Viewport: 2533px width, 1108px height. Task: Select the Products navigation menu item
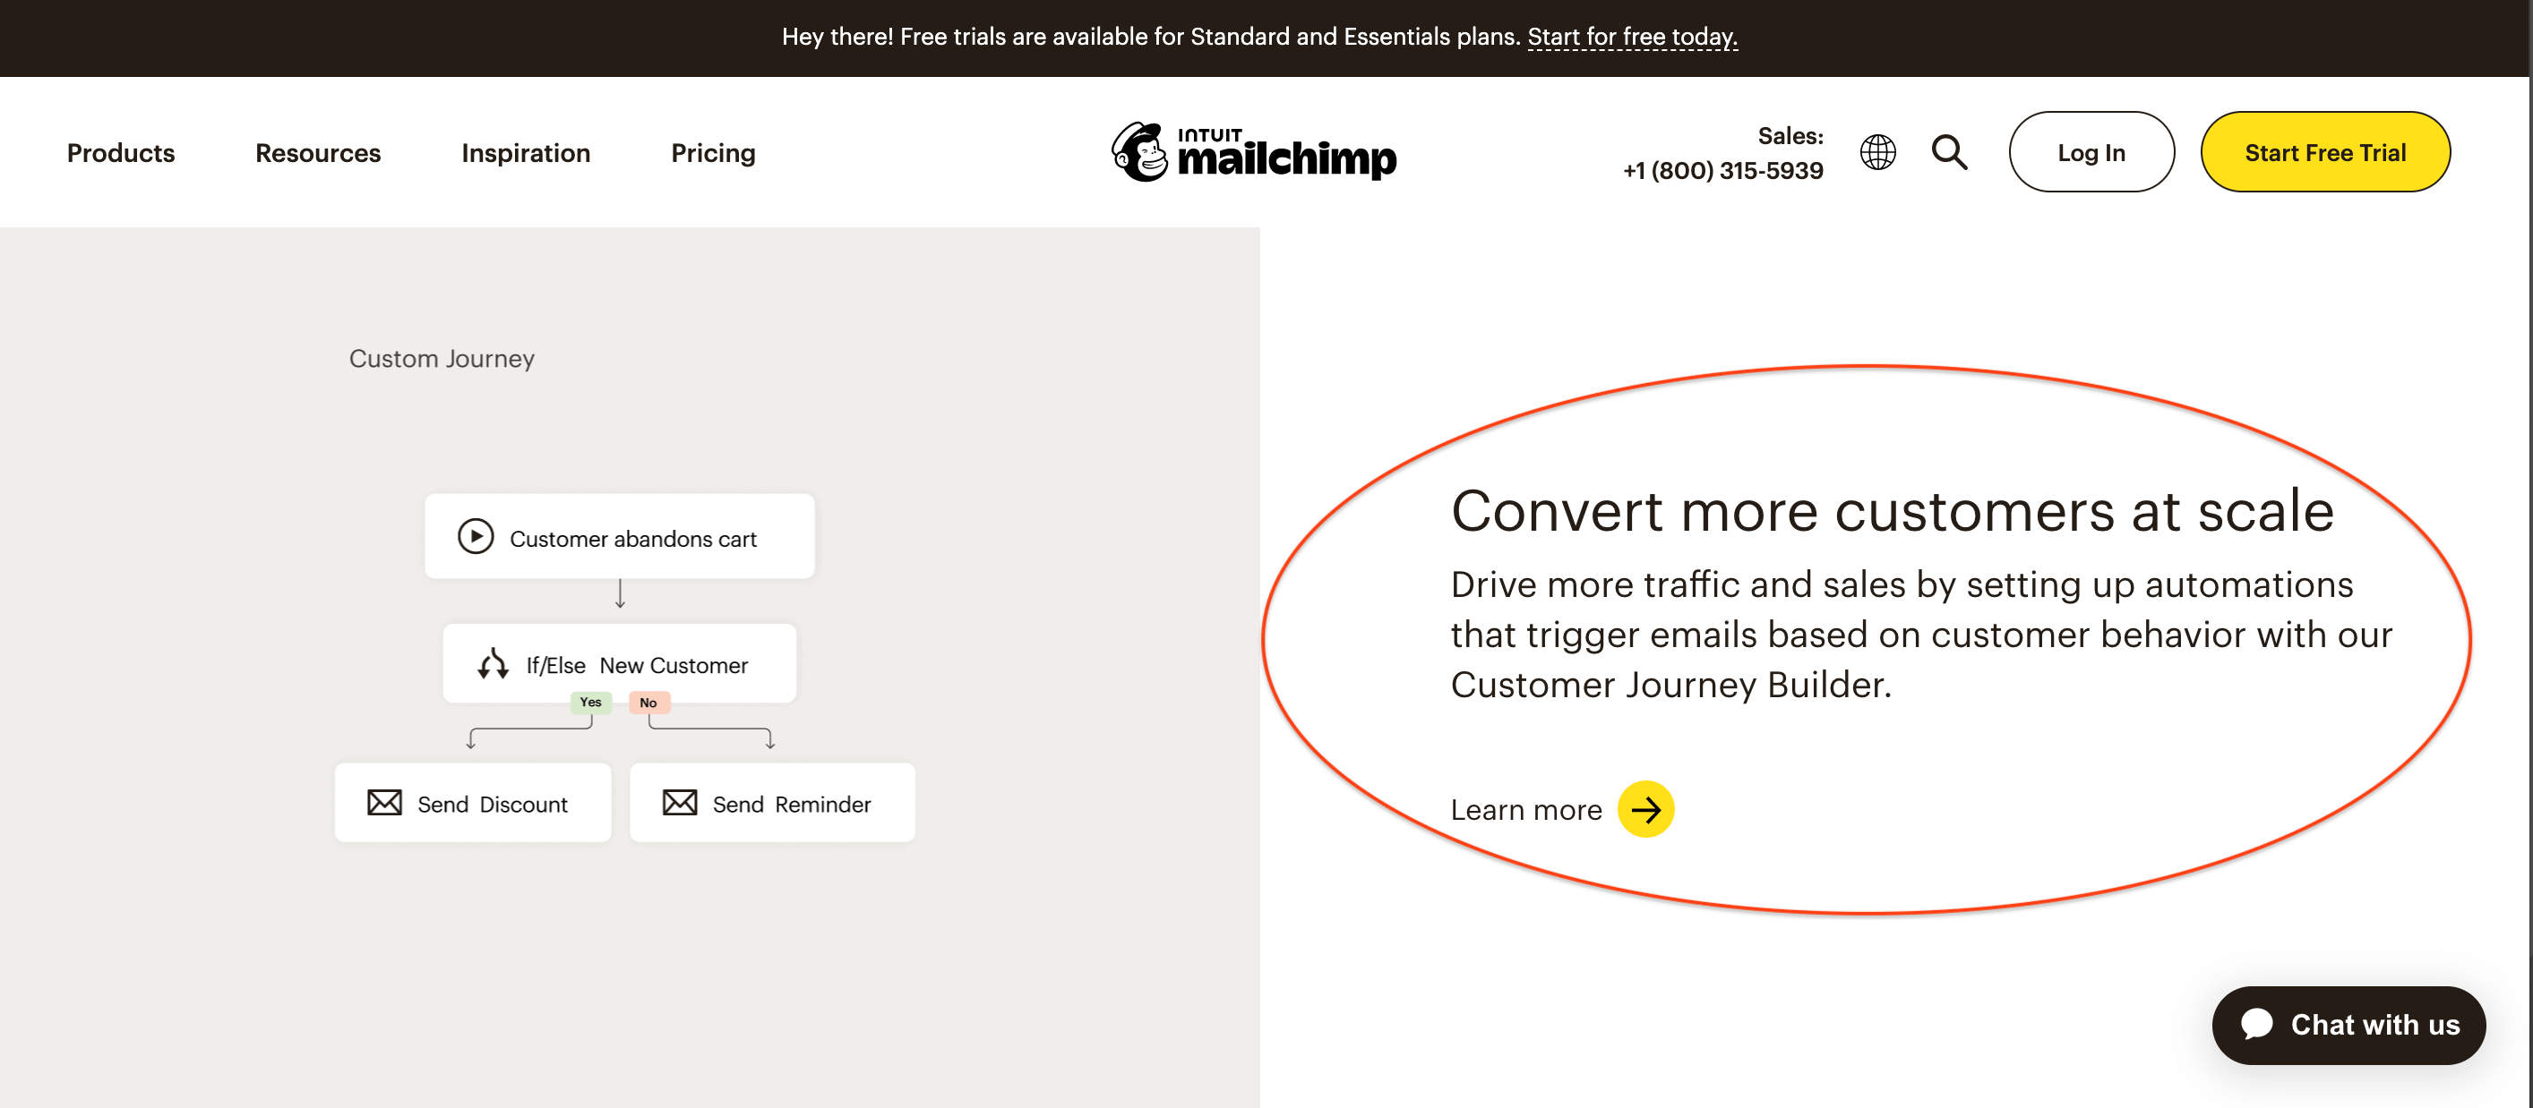click(121, 152)
